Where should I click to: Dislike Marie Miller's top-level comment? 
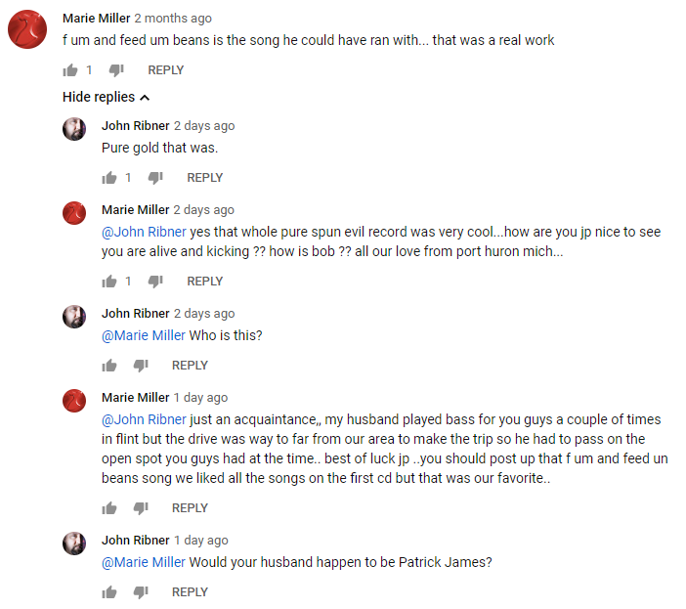click(115, 70)
